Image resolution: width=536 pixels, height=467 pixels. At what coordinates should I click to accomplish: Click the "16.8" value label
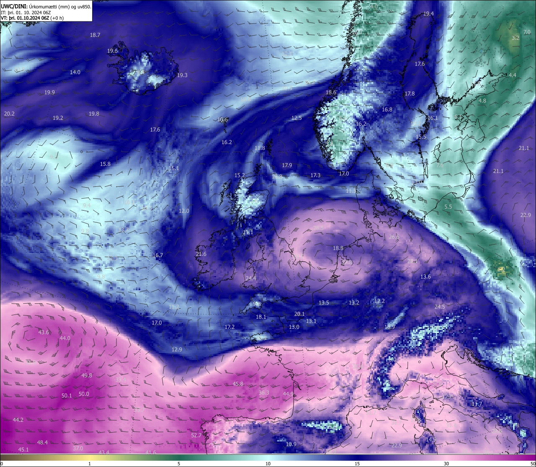[387, 110]
